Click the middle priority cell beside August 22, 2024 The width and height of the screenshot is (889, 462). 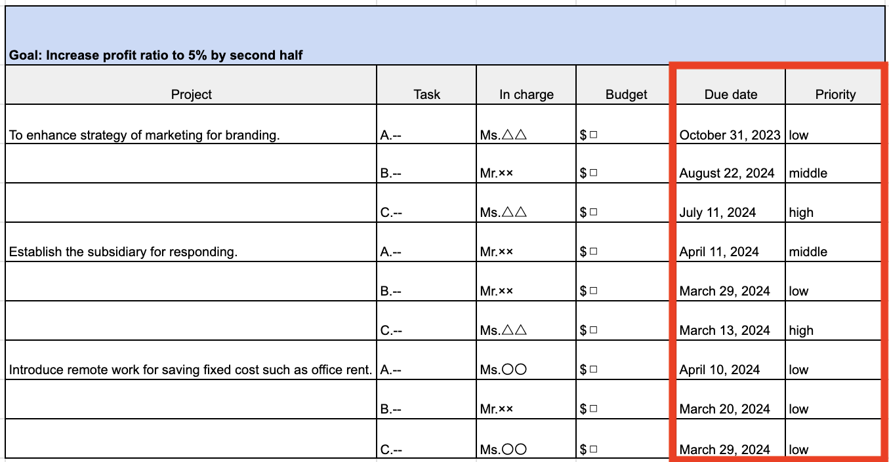coord(808,174)
